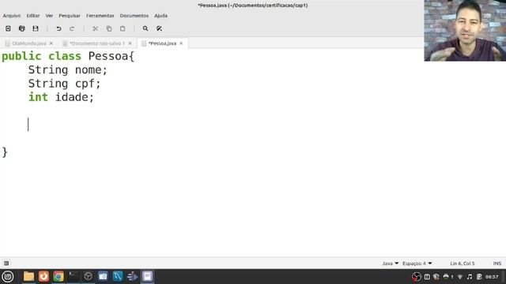This screenshot has height=284, width=506.
Task: Open find and replace tool
Action: (x=159, y=28)
